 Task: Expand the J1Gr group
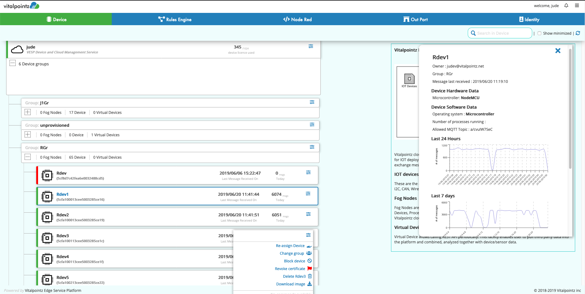pos(28,112)
